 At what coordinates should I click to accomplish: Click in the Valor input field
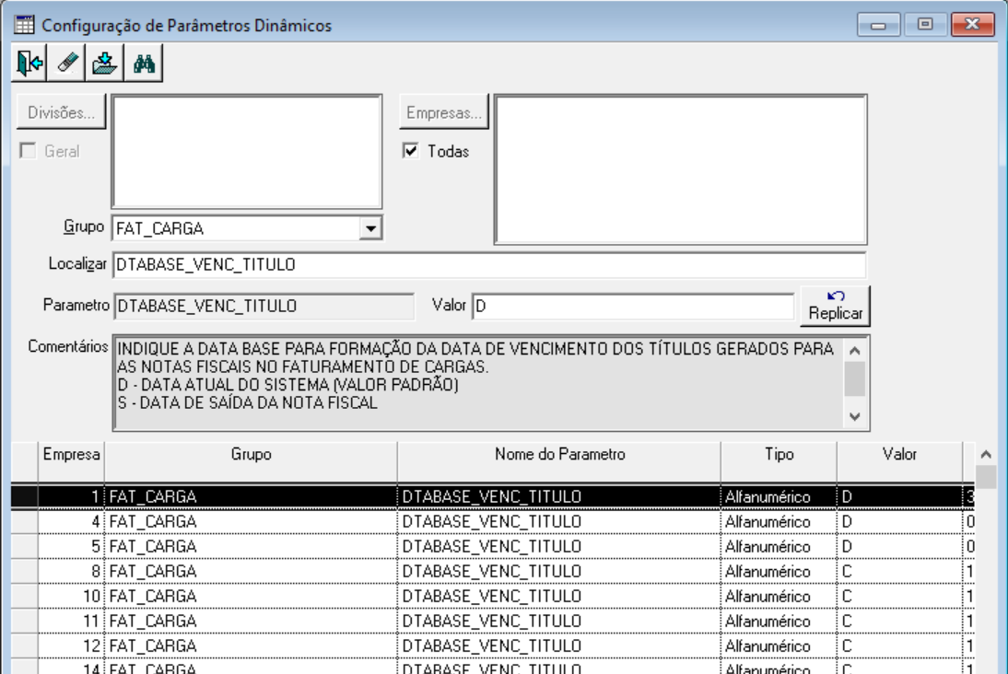point(633,306)
